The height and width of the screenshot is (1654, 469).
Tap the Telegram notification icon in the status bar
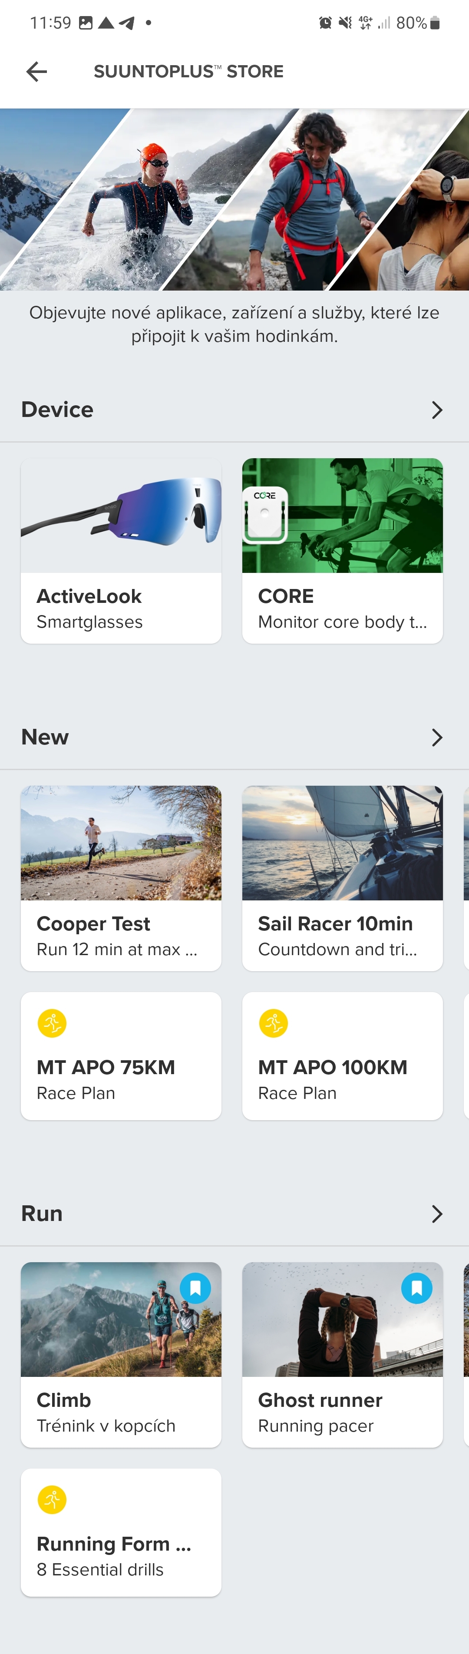click(x=127, y=23)
